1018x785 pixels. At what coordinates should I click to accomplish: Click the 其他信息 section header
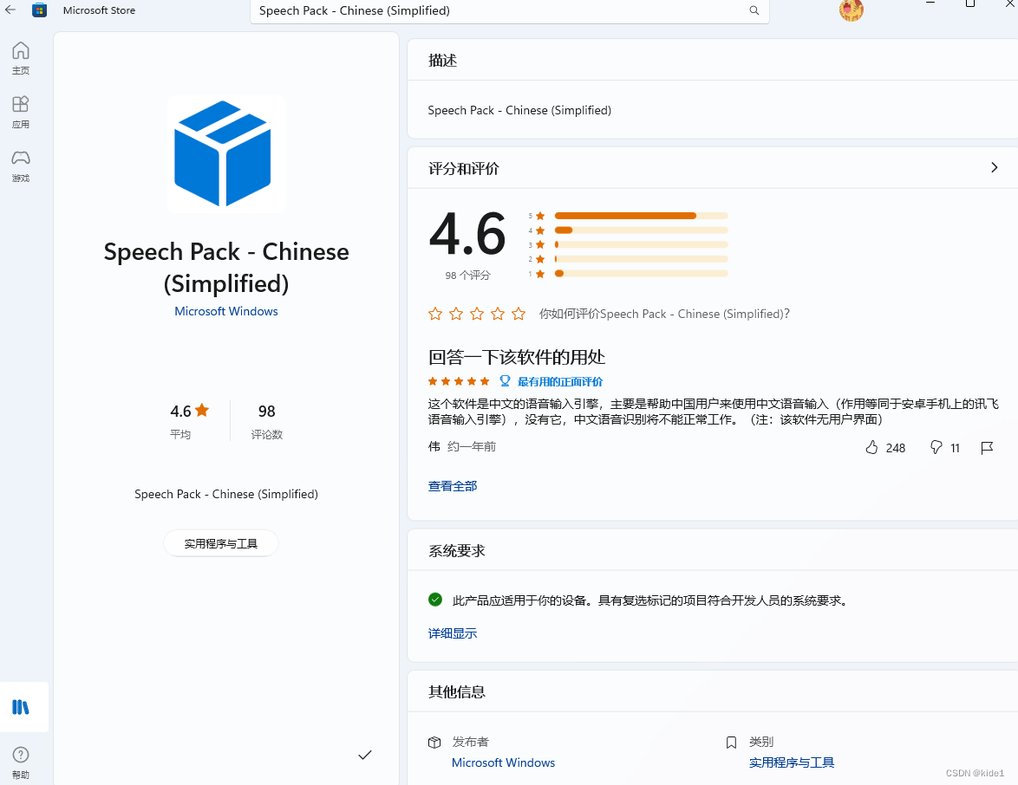pos(456,691)
